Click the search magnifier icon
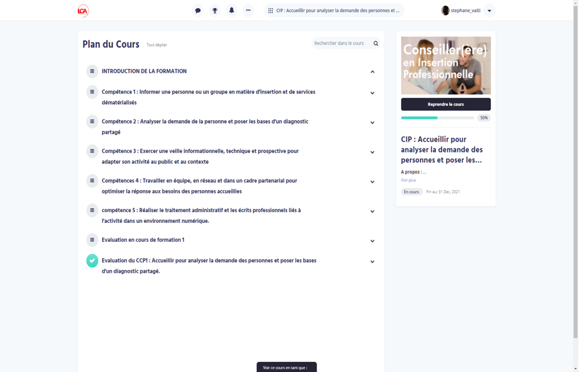 tap(375, 44)
